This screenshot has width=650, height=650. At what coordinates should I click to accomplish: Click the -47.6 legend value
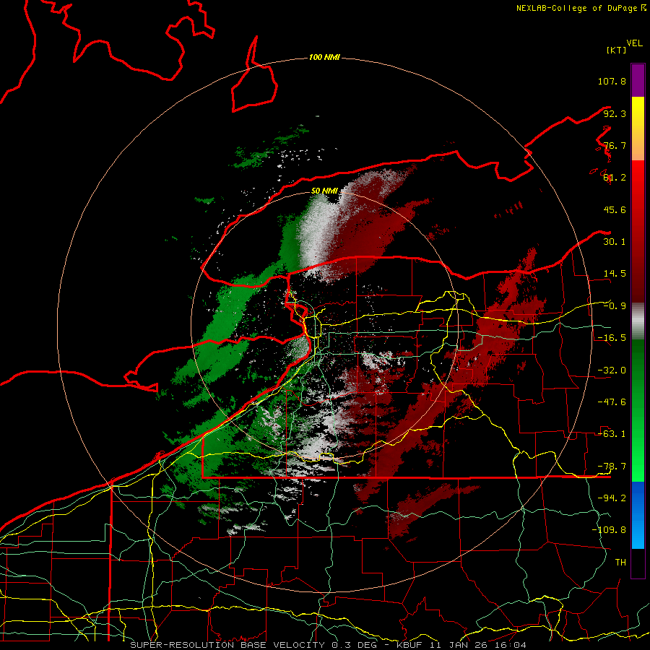tap(612, 402)
